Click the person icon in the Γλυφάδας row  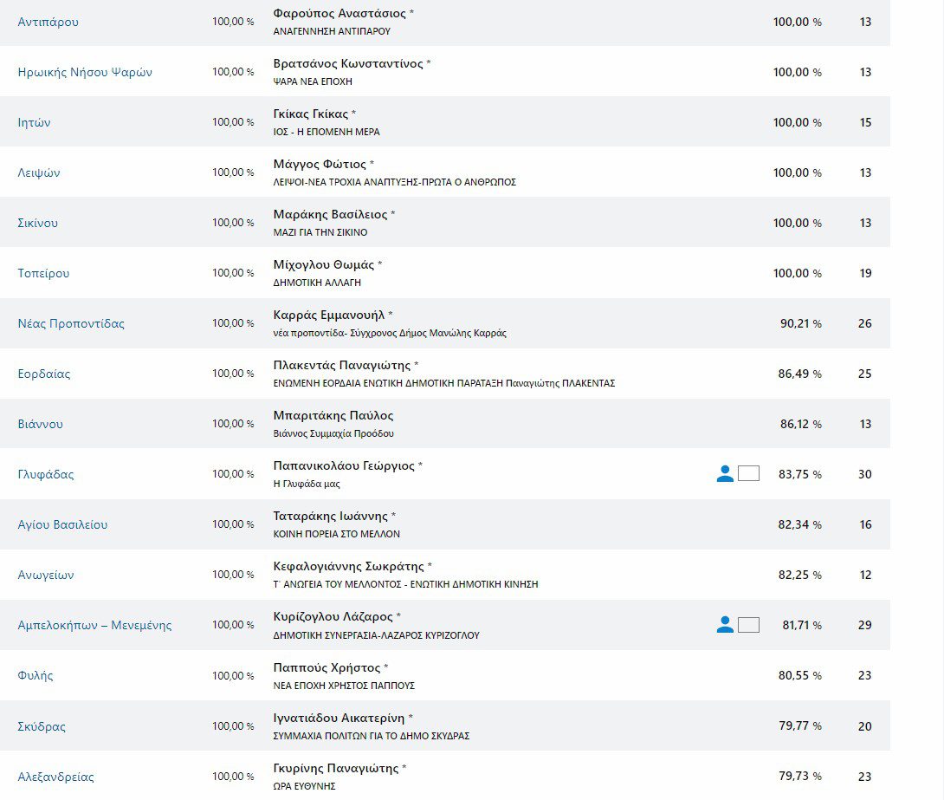pyautogui.click(x=725, y=473)
